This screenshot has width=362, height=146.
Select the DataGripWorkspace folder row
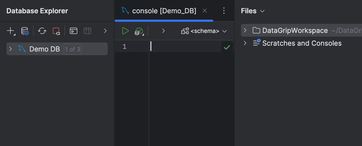pos(301,30)
